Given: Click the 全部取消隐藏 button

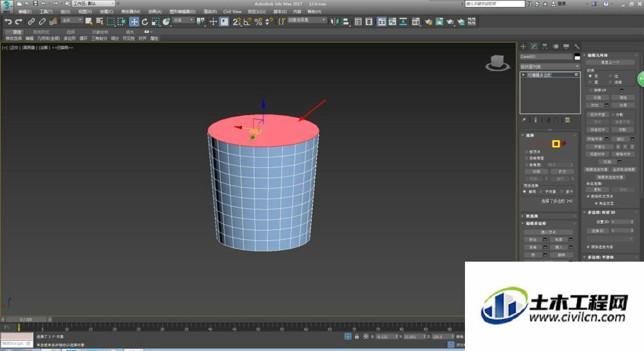Looking at the screenshot, I should [x=623, y=169].
